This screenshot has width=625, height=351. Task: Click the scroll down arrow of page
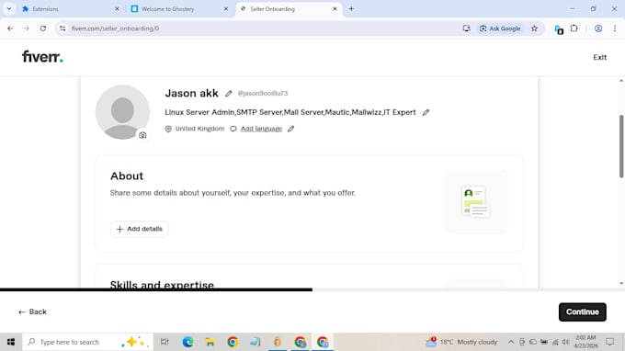[621, 283]
